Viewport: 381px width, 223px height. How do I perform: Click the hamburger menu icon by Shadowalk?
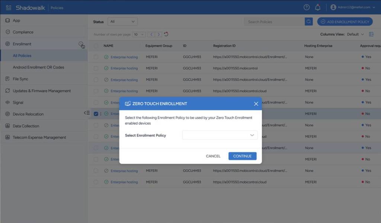(9, 7)
